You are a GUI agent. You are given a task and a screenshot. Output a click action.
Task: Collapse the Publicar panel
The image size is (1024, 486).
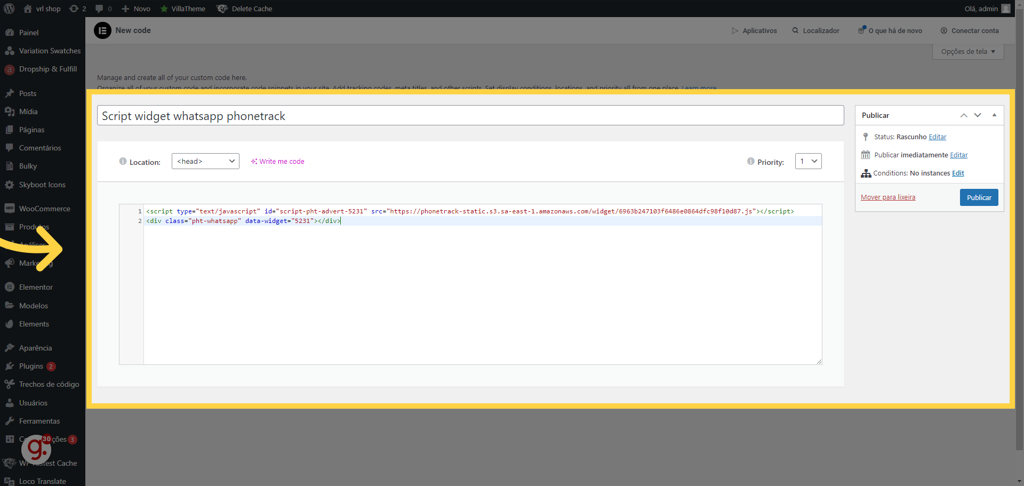point(994,115)
